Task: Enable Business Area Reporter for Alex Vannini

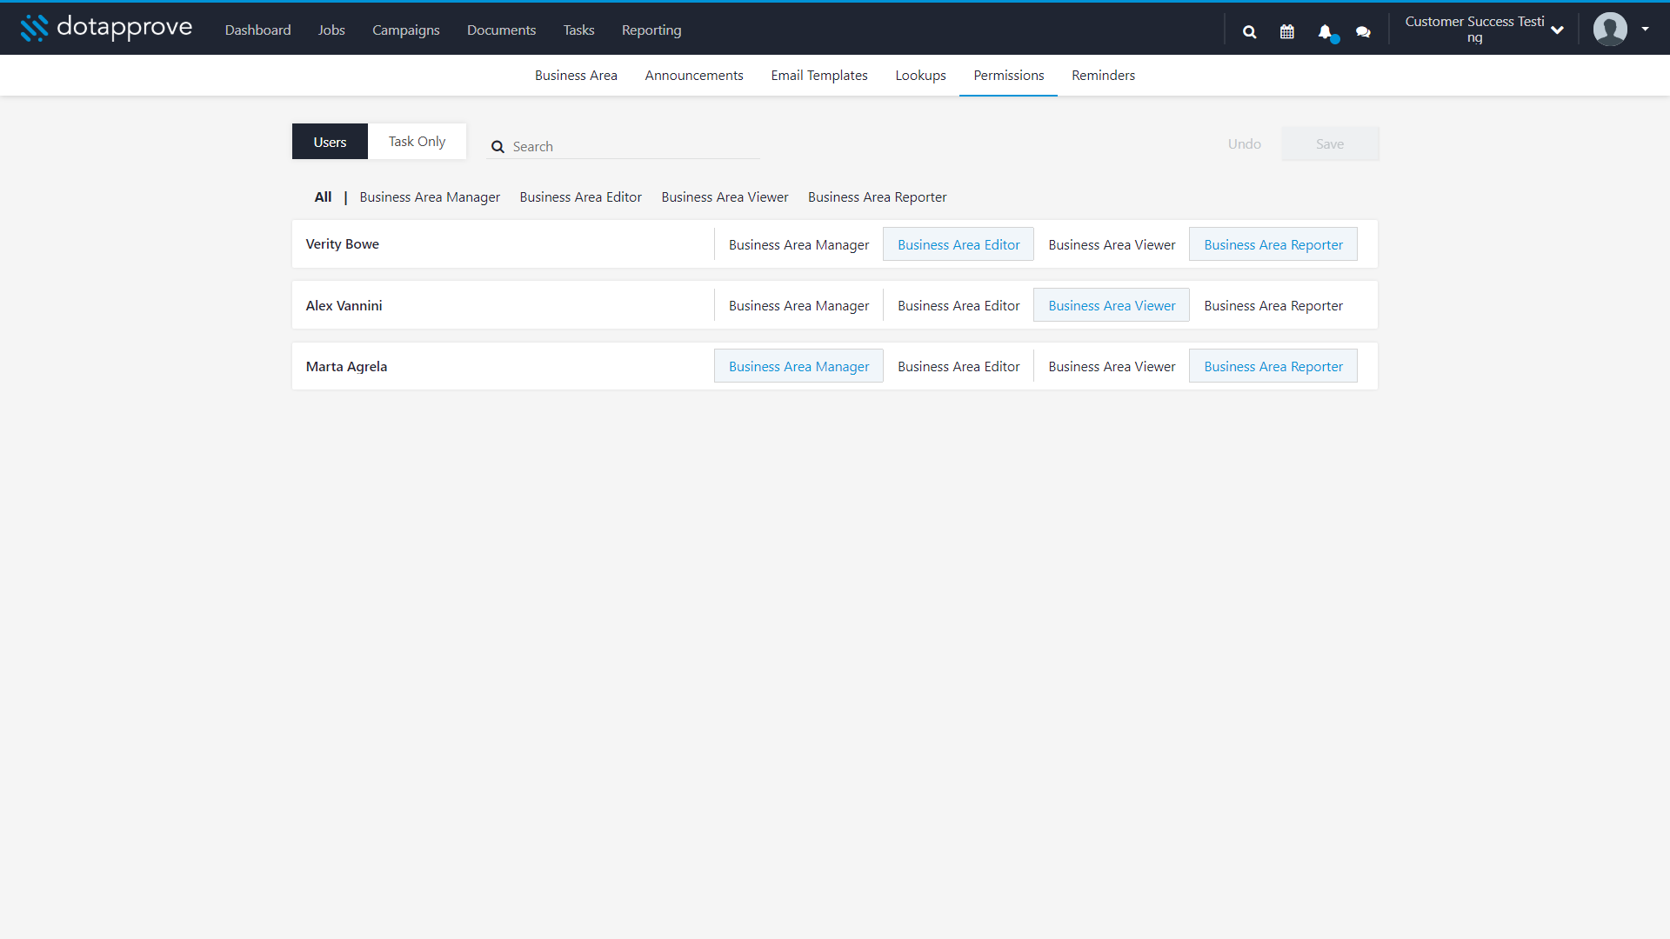Action: point(1273,305)
